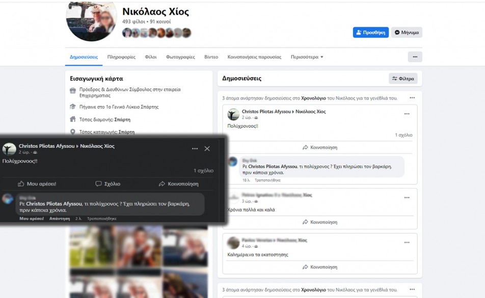The width and height of the screenshot is (485, 298).
Task: Open 493 φίλοι friends count link
Action: pos(133,21)
